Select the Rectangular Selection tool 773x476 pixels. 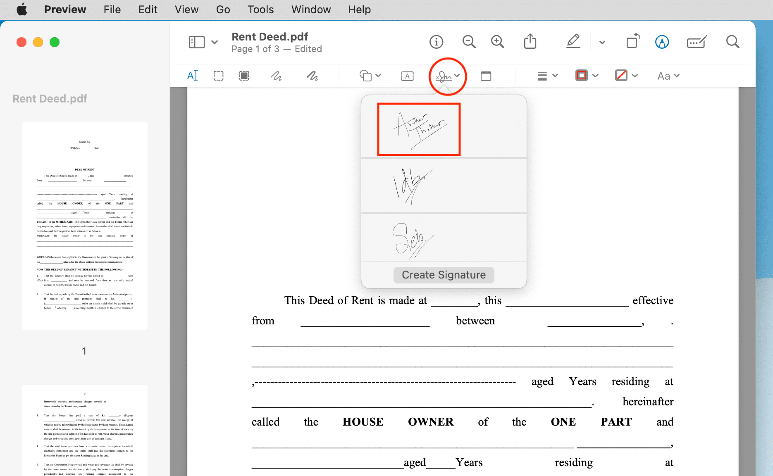coord(218,76)
